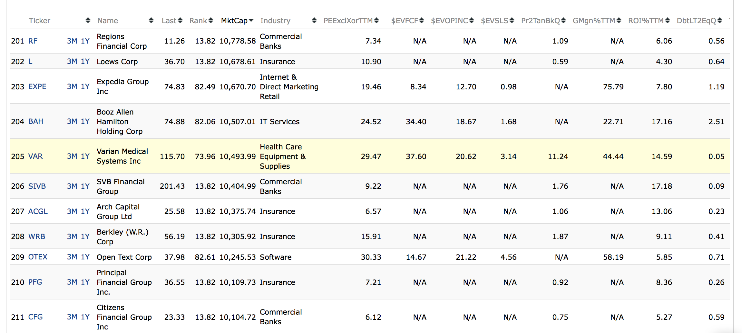Sort by PEExclXorTTM column
The image size is (742, 333).
click(x=348, y=21)
